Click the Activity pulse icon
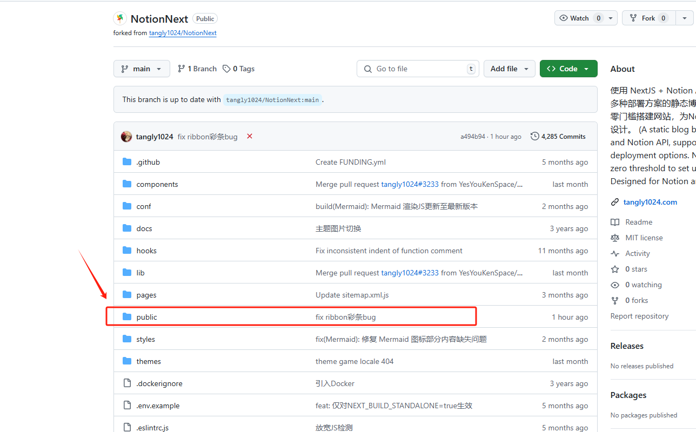This screenshot has width=696, height=432. click(615, 253)
